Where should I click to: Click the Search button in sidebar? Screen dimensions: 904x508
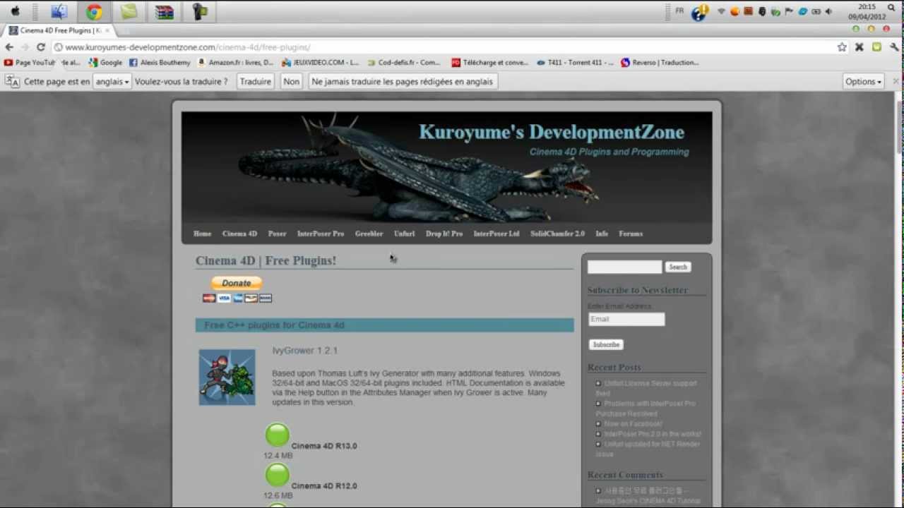point(678,267)
